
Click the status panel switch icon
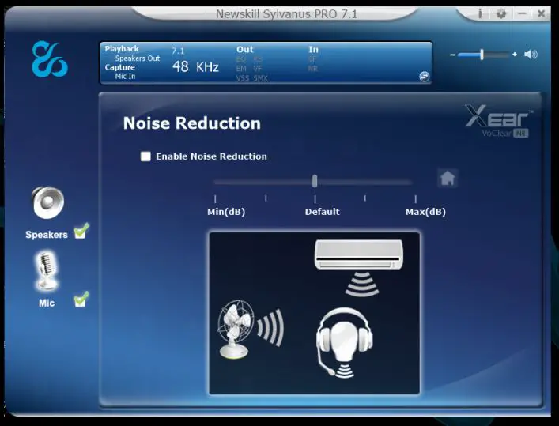click(424, 77)
